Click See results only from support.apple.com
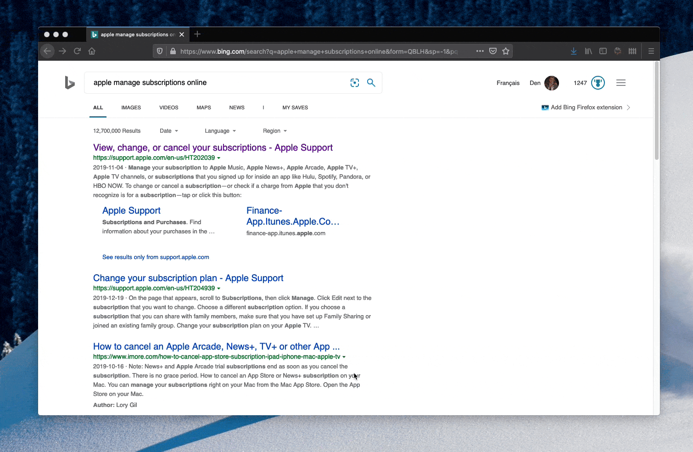693x452 pixels. [x=156, y=257]
